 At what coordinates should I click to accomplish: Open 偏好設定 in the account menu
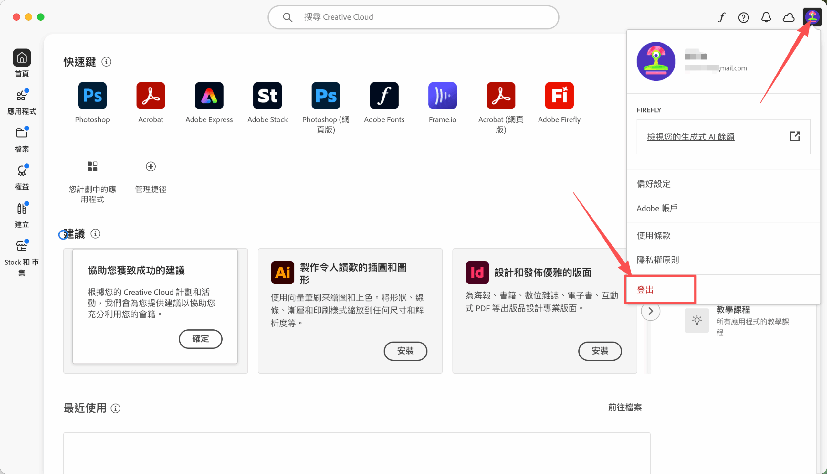pos(653,184)
